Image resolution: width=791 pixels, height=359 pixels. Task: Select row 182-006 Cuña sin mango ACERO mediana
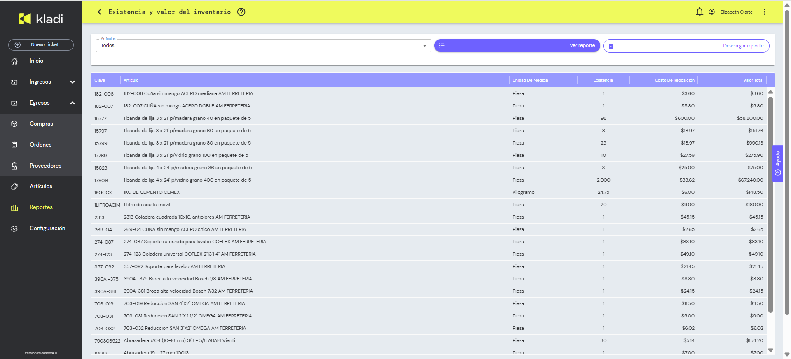pyautogui.click(x=428, y=94)
